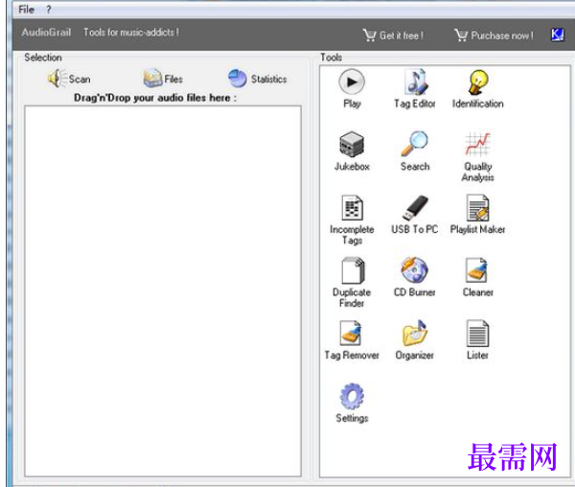The height and width of the screenshot is (487, 575).
Task: Click the blue K logo icon
Action: (x=558, y=35)
